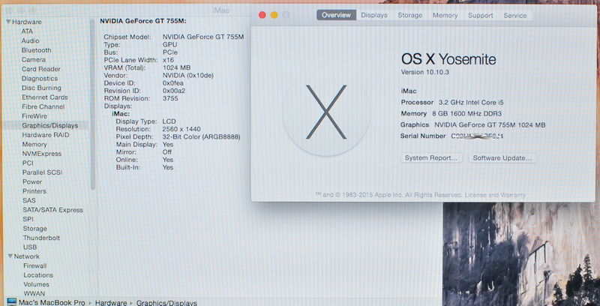Viewport: 600px width, 306px height.
Task: Click the ROM Revision 3755 value
Action: [x=170, y=98]
